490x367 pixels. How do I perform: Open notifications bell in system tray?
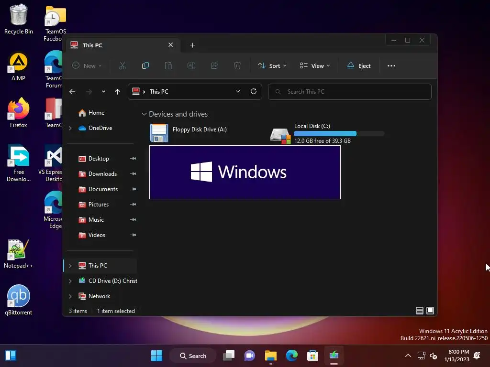pos(477,356)
